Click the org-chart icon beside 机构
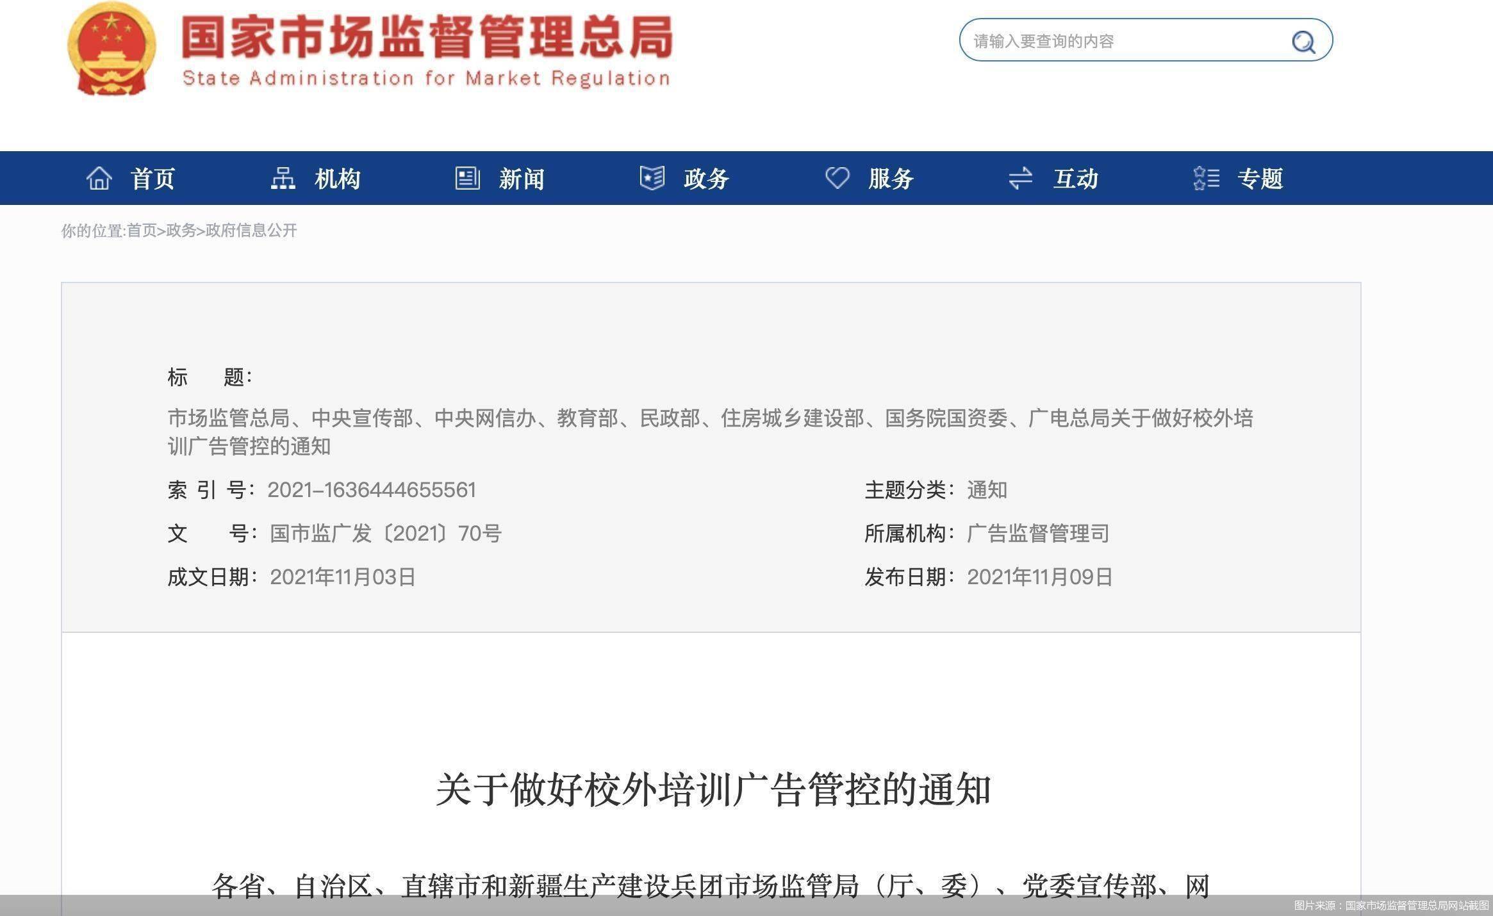The width and height of the screenshot is (1493, 916). [283, 178]
